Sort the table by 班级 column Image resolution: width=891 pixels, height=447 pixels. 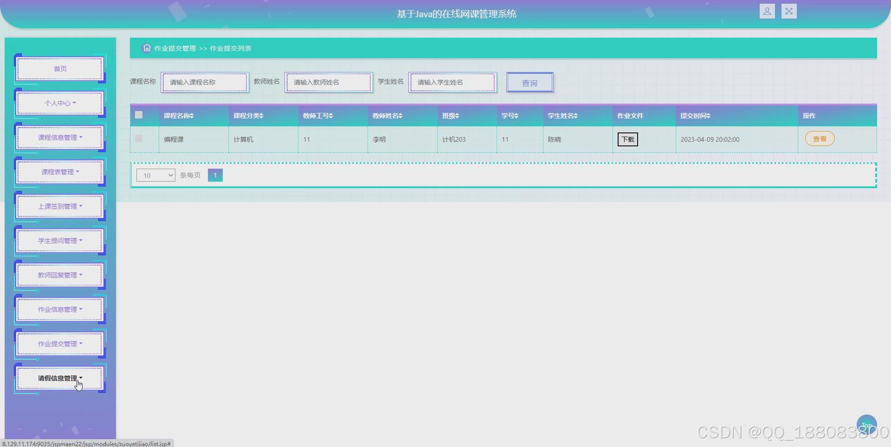[x=450, y=115]
